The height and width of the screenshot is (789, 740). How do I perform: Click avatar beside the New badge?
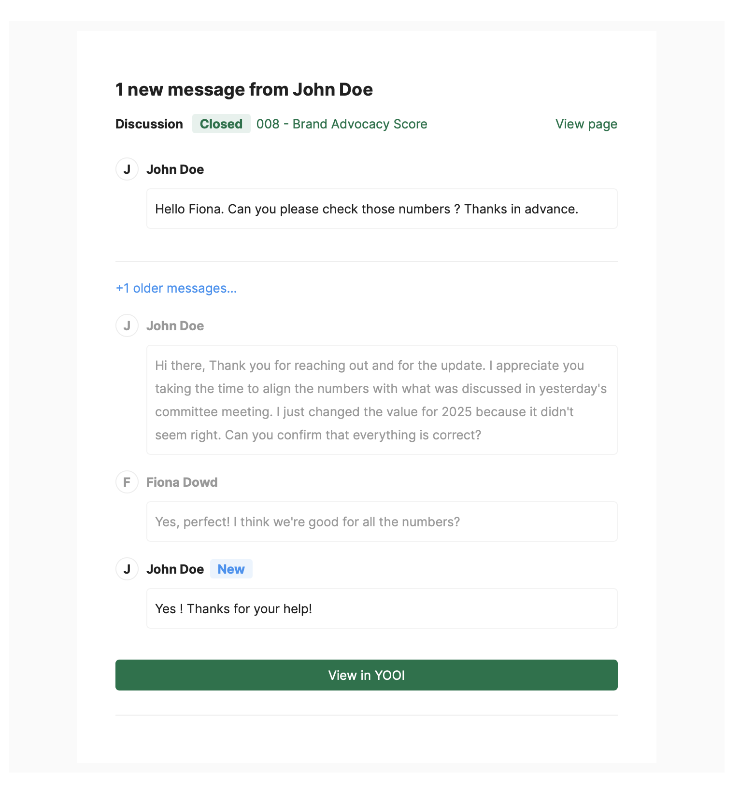[x=127, y=569]
